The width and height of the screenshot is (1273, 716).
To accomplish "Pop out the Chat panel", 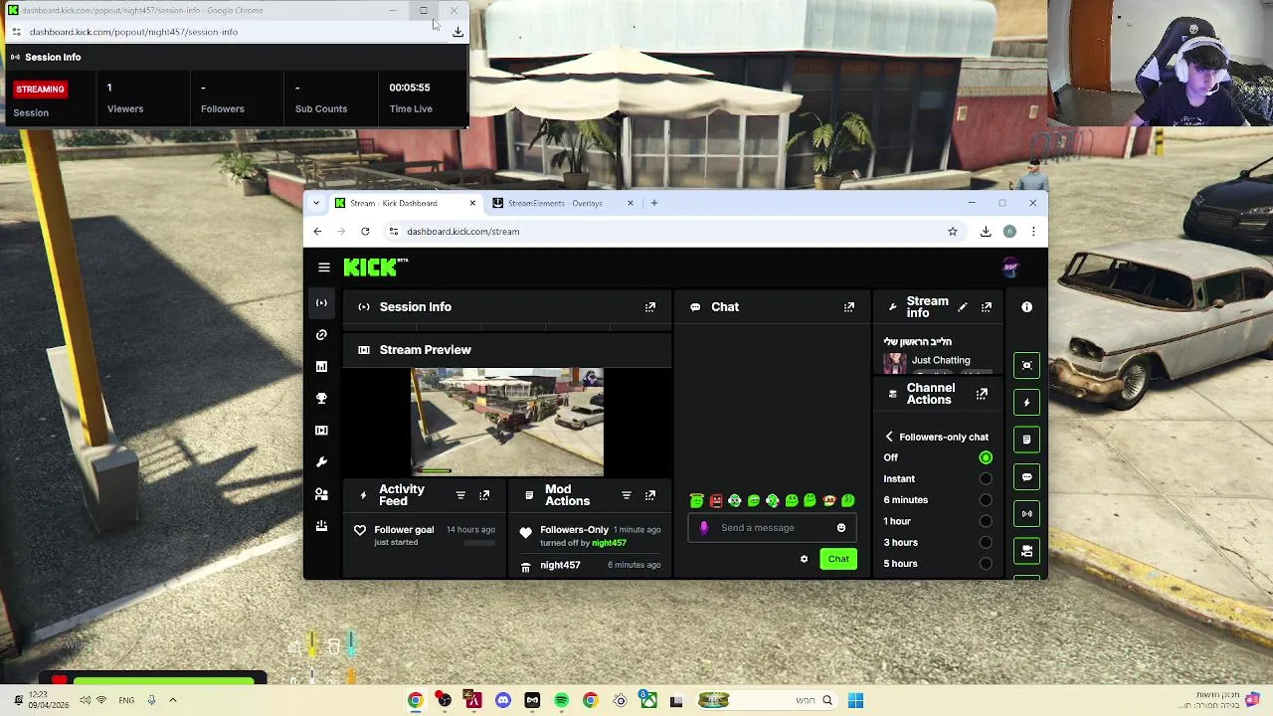I will 849,307.
